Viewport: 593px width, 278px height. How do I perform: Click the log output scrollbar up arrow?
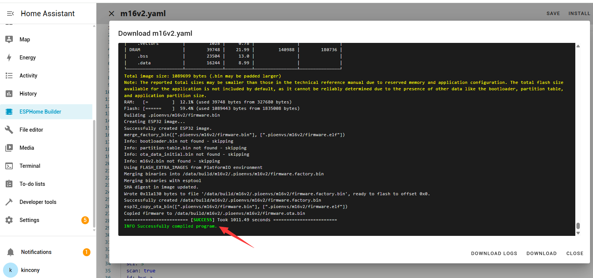point(578,46)
